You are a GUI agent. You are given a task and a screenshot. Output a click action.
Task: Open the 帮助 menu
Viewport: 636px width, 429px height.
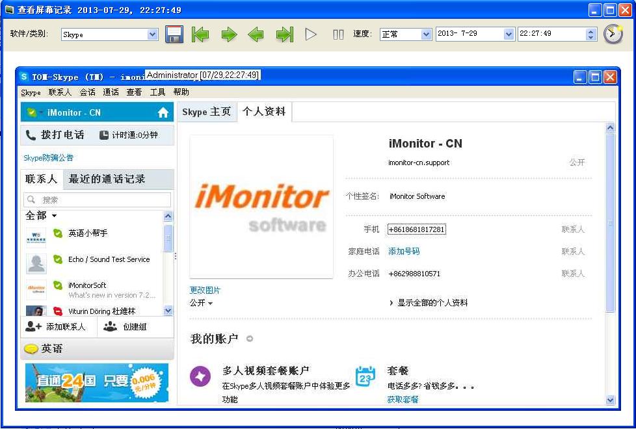click(x=181, y=92)
